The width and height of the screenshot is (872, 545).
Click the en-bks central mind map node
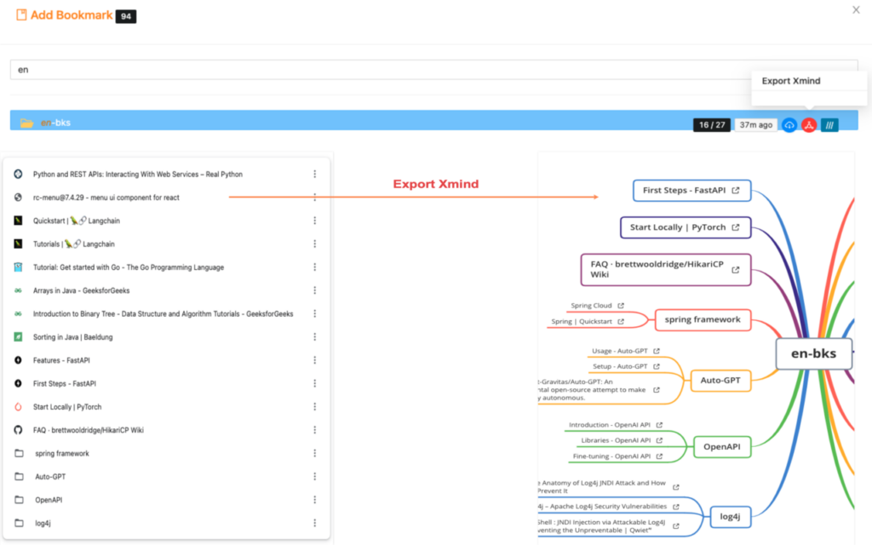pos(813,353)
